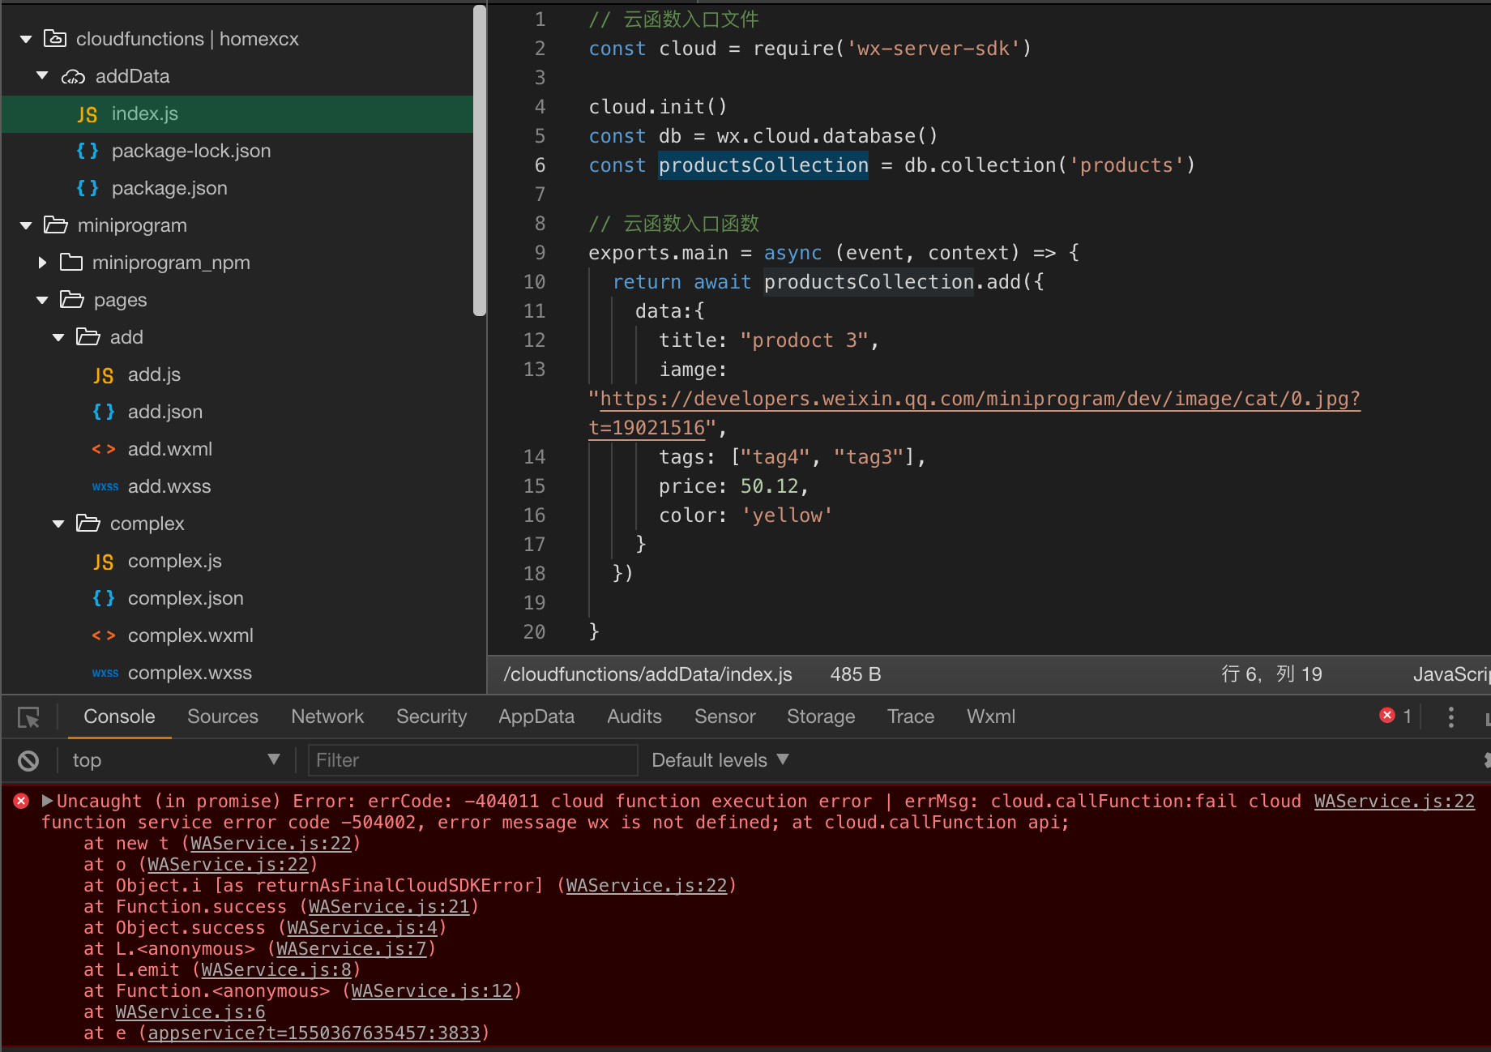Click the red error icon on the console message

pos(22,801)
